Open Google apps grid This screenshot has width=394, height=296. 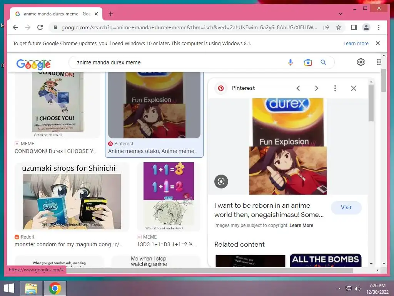tap(379, 62)
